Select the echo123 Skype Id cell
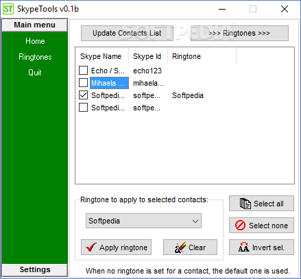The width and height of the screenshot is (301, 279). pyautogui.click(x=147, y=71)
